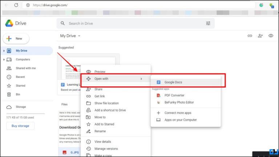Screen dimensions: 279x157
Task: Choose Rename from the context menu
Action: pos(116,131)
